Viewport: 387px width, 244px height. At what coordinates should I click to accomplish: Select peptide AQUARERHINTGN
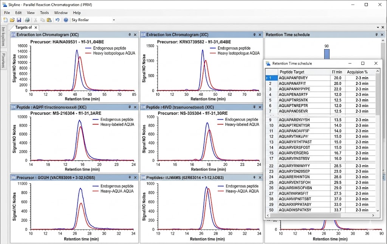point(294,177)
